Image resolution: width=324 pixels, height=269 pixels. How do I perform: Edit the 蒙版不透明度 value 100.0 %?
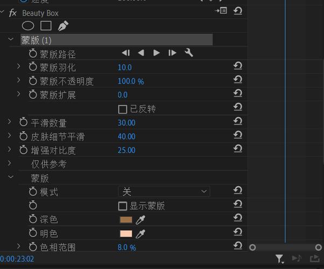[131, 81]
